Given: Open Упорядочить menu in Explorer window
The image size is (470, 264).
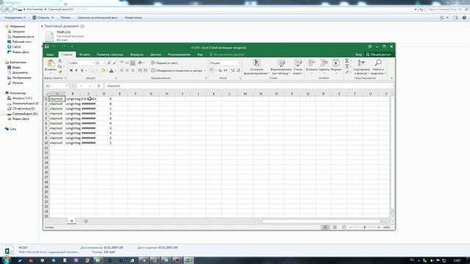Looking at the screenshot, I should click(x=15, y=18).
